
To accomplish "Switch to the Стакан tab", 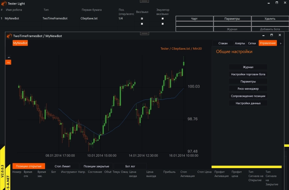I will click(223, 43).
